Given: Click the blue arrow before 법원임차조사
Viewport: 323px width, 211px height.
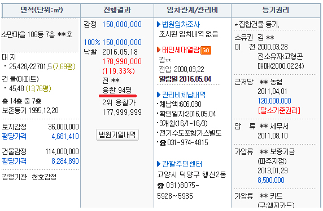Looking at the screenshot, I should 159,24.
